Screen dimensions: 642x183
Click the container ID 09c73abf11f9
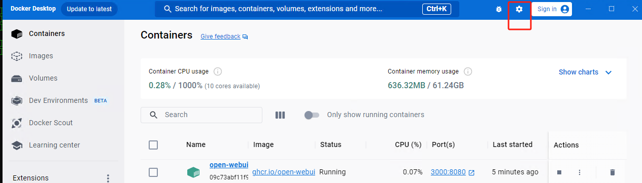[x=229, y=177]
